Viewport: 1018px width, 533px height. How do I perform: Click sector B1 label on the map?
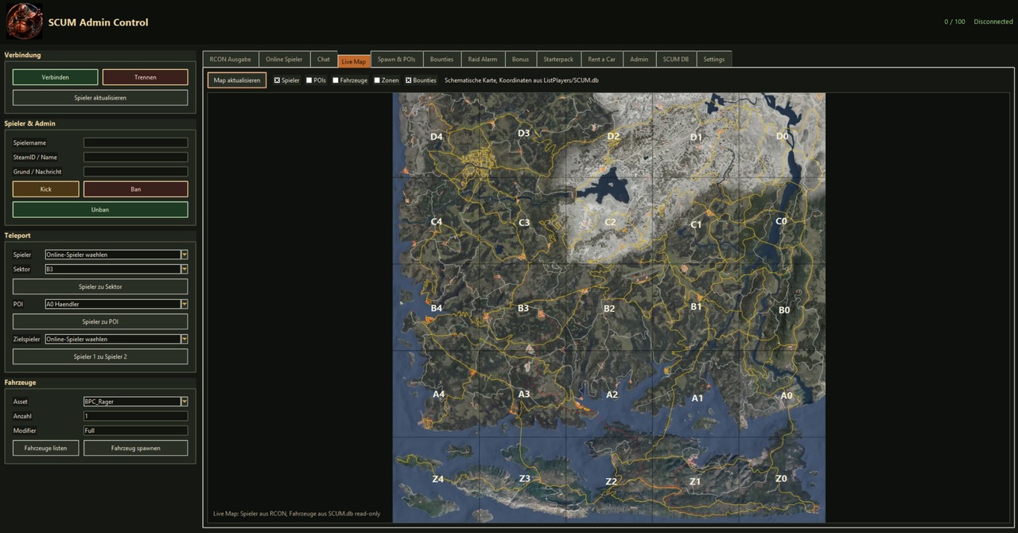(696, 306)
